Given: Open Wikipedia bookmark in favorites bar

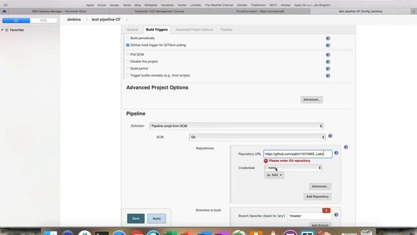Looking at the screenshot, I should click(x=151, y=5).
